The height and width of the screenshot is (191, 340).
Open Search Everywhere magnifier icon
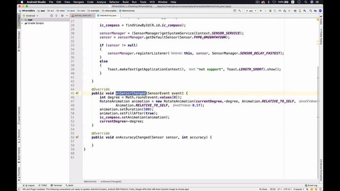310,11
